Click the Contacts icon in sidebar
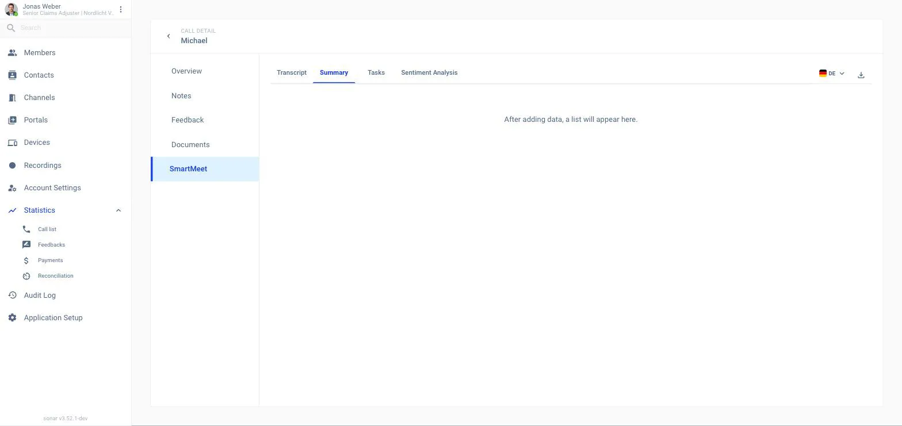 [12, 75]
